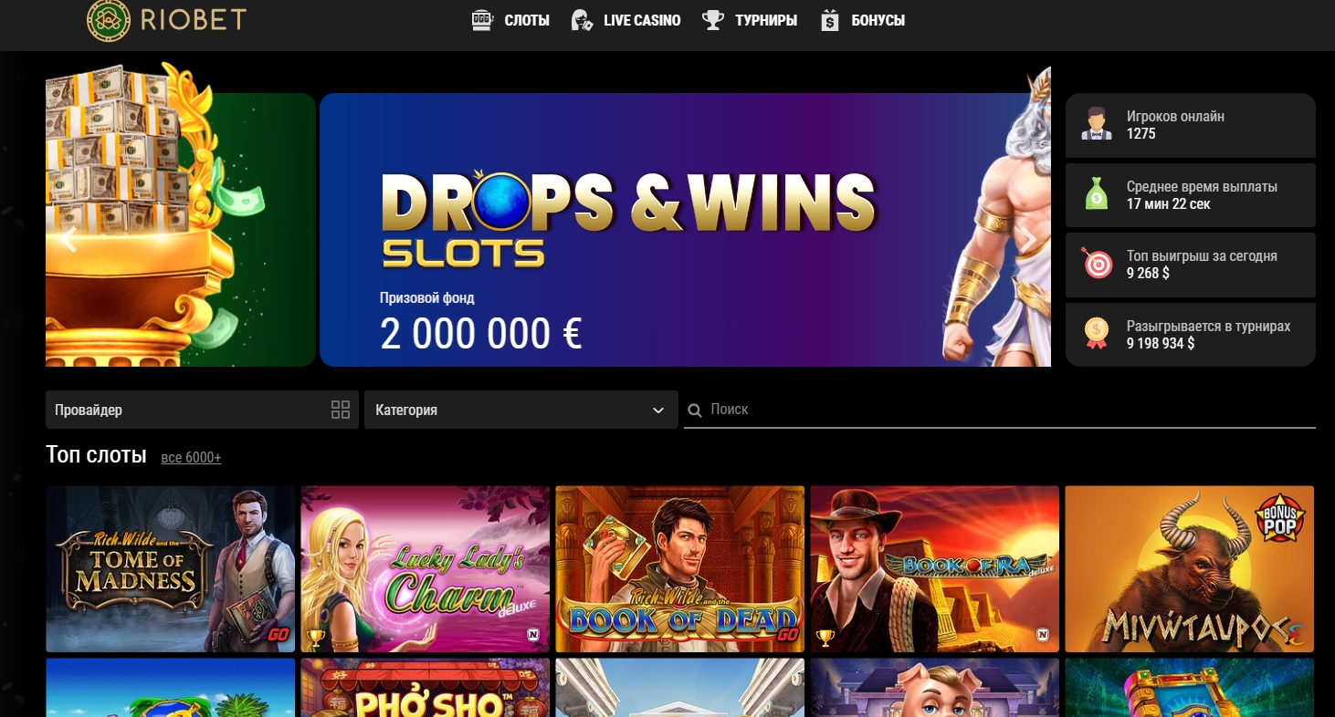Screen dimensions: 1335x717
Task: Click the target icon for top win
Action: pos(1096,264)
